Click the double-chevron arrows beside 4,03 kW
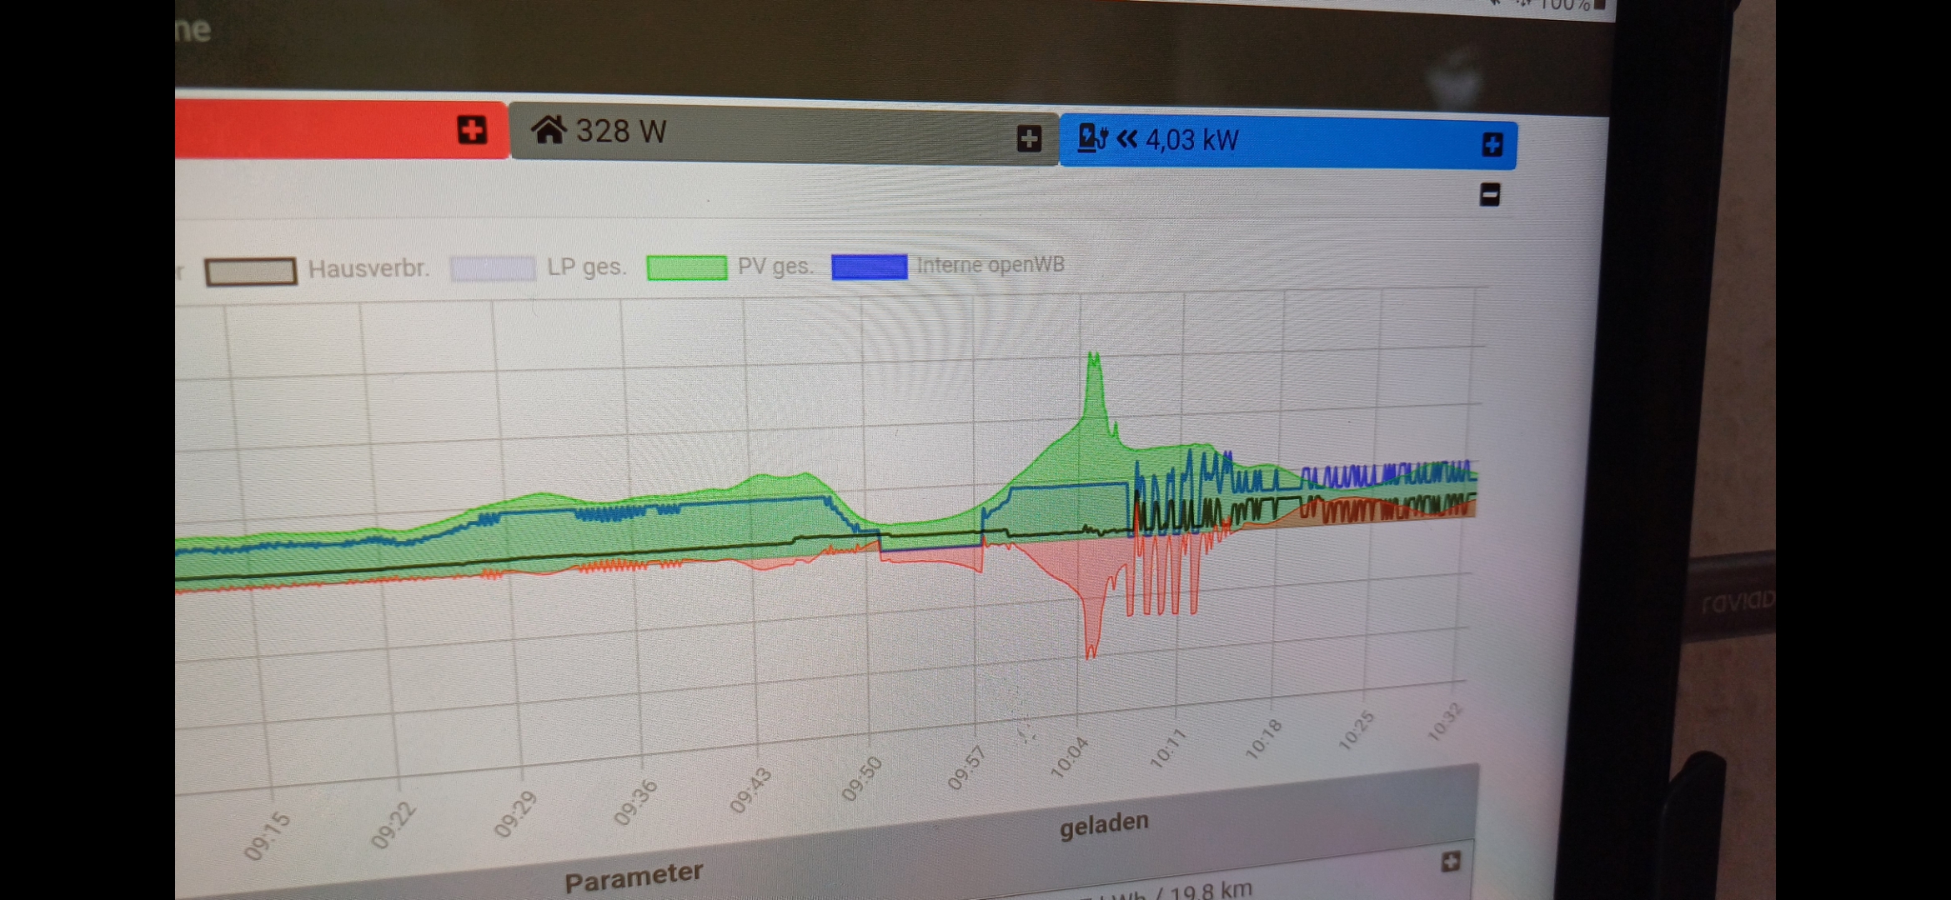 tap(1127, 138)
